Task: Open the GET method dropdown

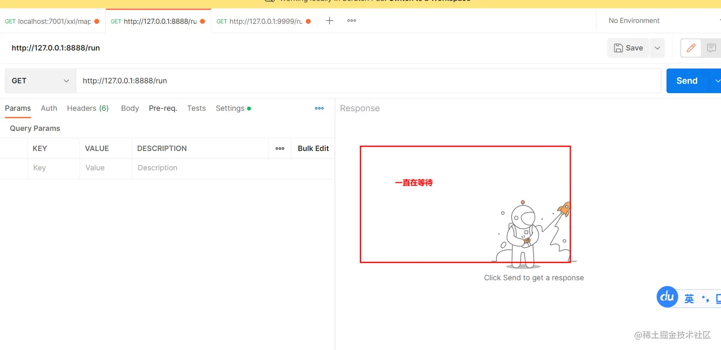Action: (x=40, y=81)
